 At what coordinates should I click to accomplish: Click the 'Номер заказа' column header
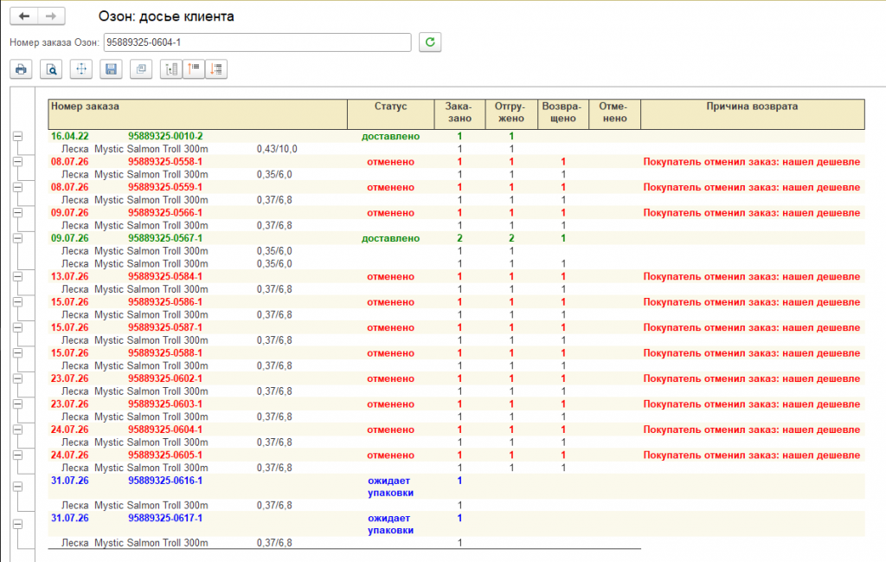pos(198,114)
